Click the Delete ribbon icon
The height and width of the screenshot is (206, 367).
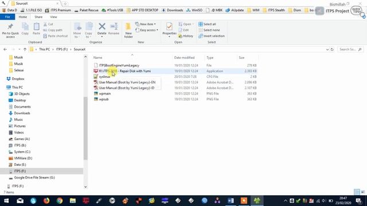click(x=102, y=30)
